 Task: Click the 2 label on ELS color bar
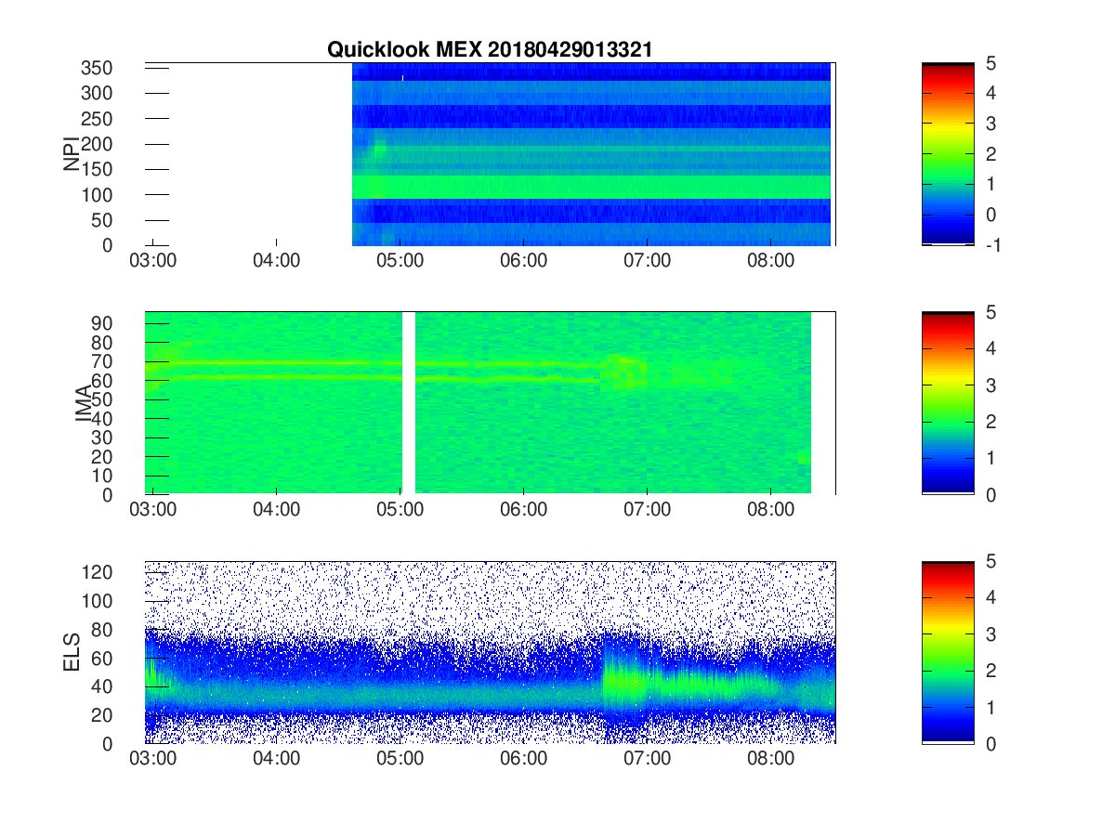(990, 671)
